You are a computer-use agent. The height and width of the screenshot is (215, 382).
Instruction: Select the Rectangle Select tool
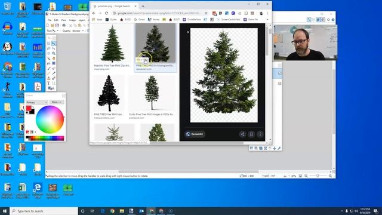pyautogui.click(x=49, y=43)
